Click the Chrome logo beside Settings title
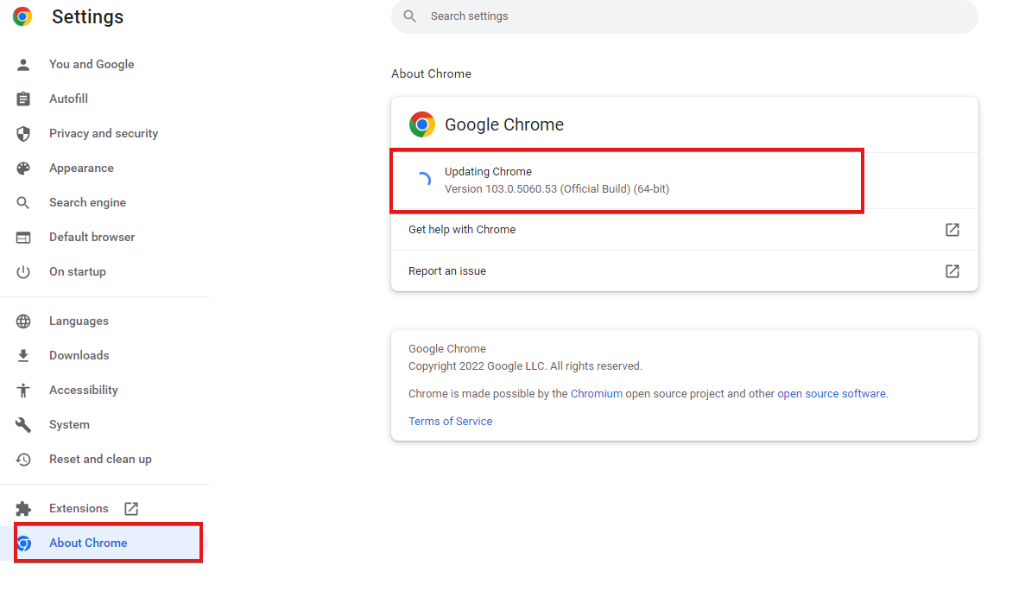This screenshot has height=591, width=1025. point(22,16)
